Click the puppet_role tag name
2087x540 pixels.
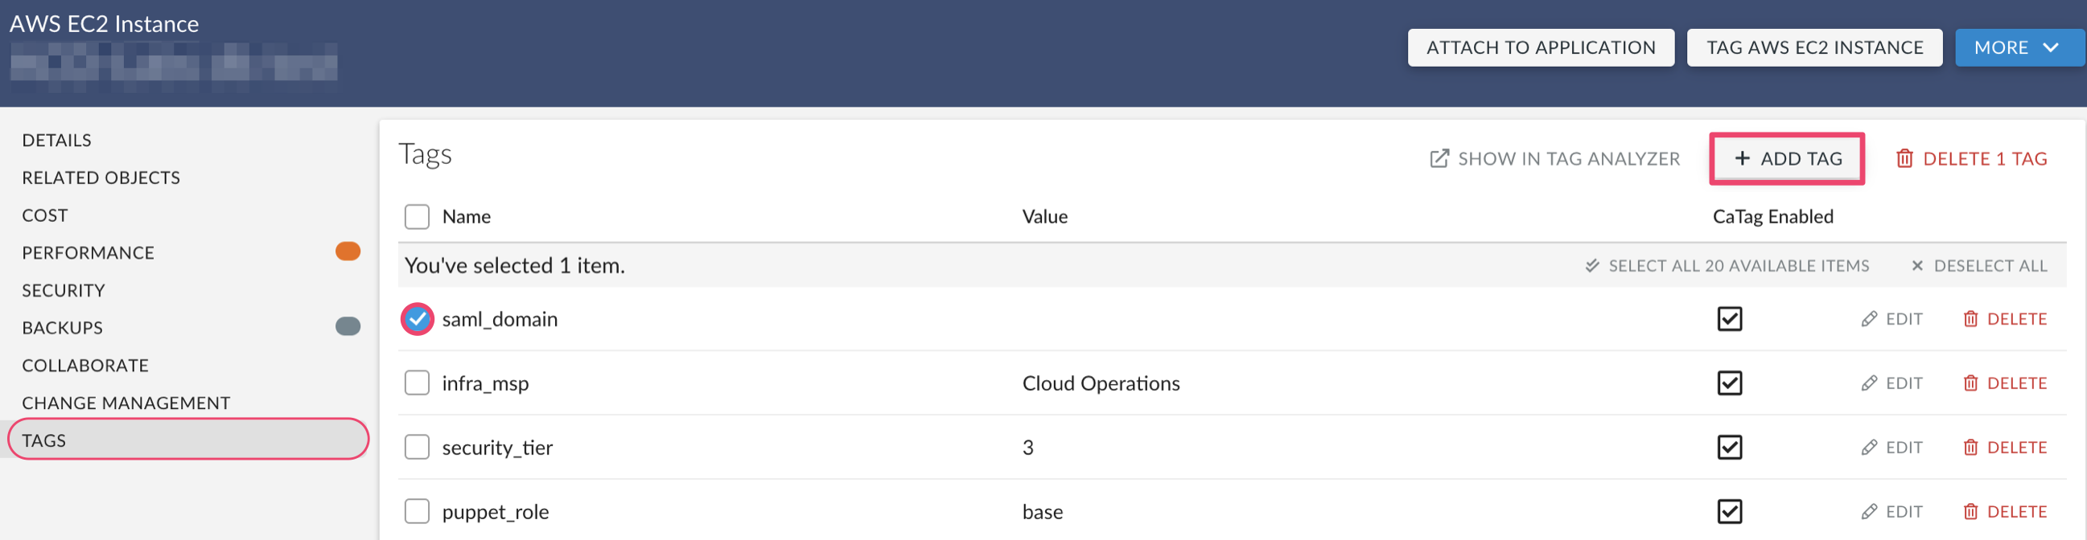(496, 512)
